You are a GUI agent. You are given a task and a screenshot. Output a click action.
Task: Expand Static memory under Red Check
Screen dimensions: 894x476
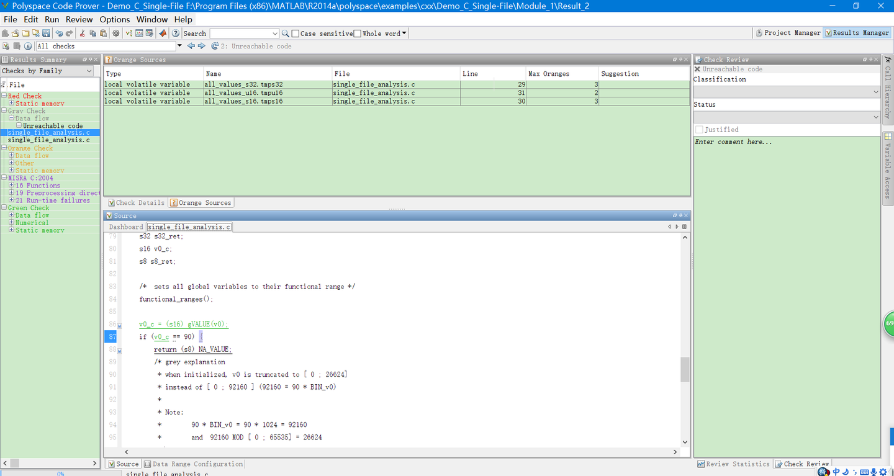point(11,103)
